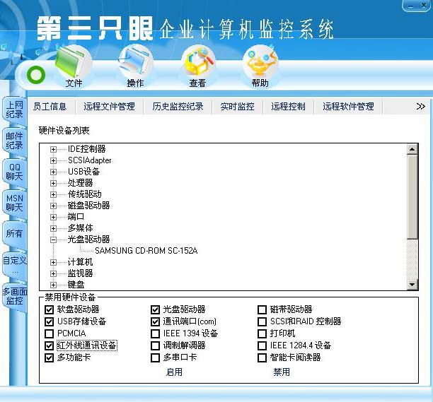The height and width of the screenshot is (402, 433).
Task: Check the 打印机 checkbox
Action: [262, 334]
